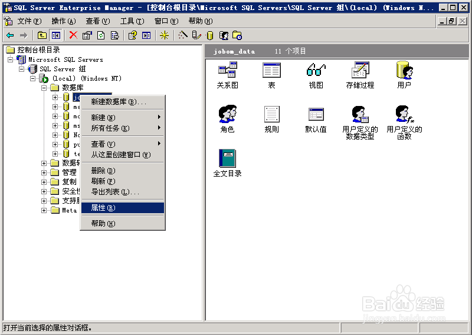Click the Forward arrow toolbar button
This screenshot has height=335, width=472.
[24, 35]
